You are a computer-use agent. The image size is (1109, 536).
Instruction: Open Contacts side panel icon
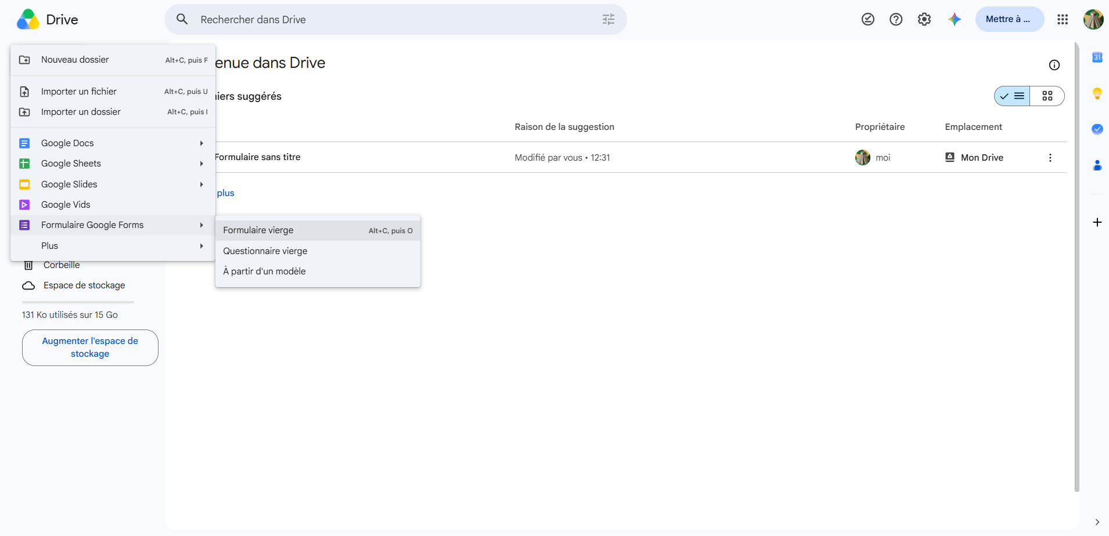pyautogui.click(x=1097, y=165)
